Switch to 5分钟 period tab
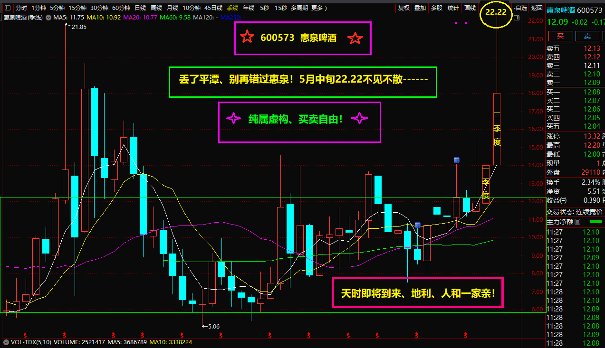Image resolution: width=605 pixels, height=348 pixels. coord(57,8)
